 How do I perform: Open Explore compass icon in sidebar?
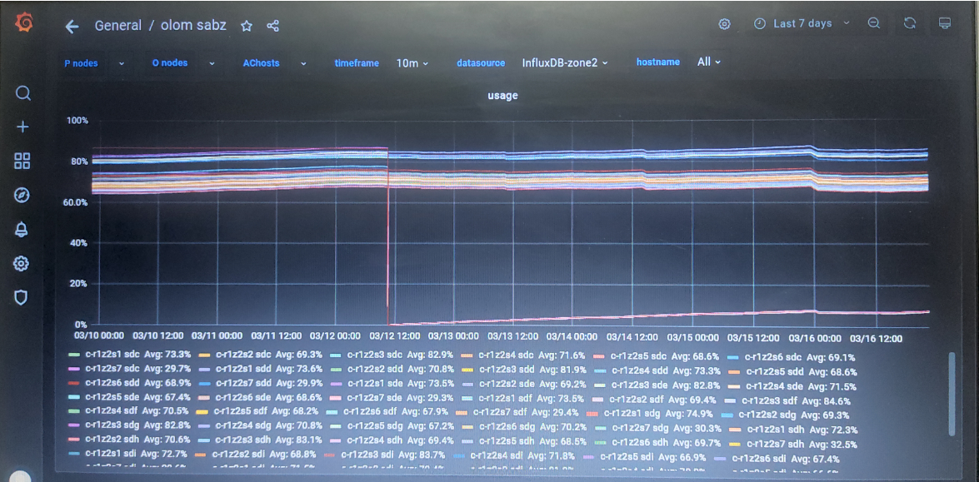tap(21, 195)
